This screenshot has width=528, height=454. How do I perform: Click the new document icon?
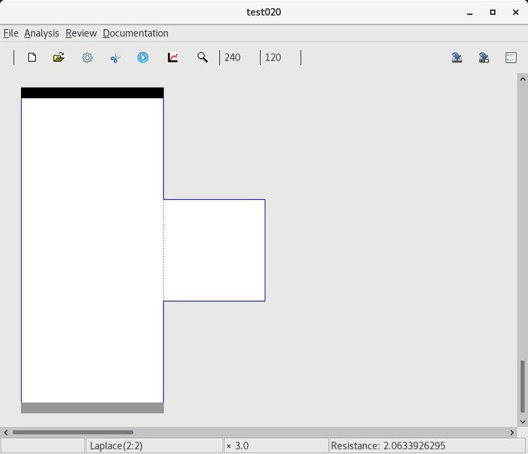coord(32,57)
